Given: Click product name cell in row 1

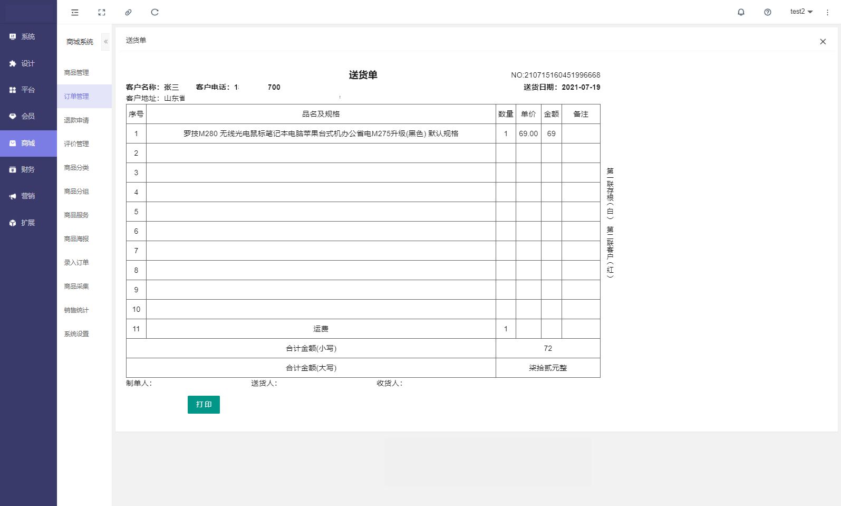Looking at the screenshot, I should (321, 134).
